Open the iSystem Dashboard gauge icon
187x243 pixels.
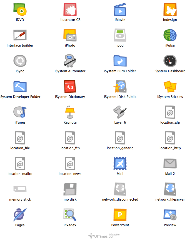pyautogui.click(x=170, y=61)
